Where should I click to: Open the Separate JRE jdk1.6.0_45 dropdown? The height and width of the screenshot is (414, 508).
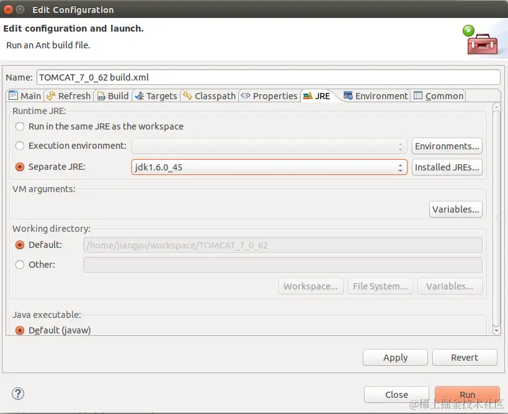[269, 167]
